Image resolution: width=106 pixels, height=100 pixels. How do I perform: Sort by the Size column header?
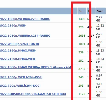pos(100,11)
